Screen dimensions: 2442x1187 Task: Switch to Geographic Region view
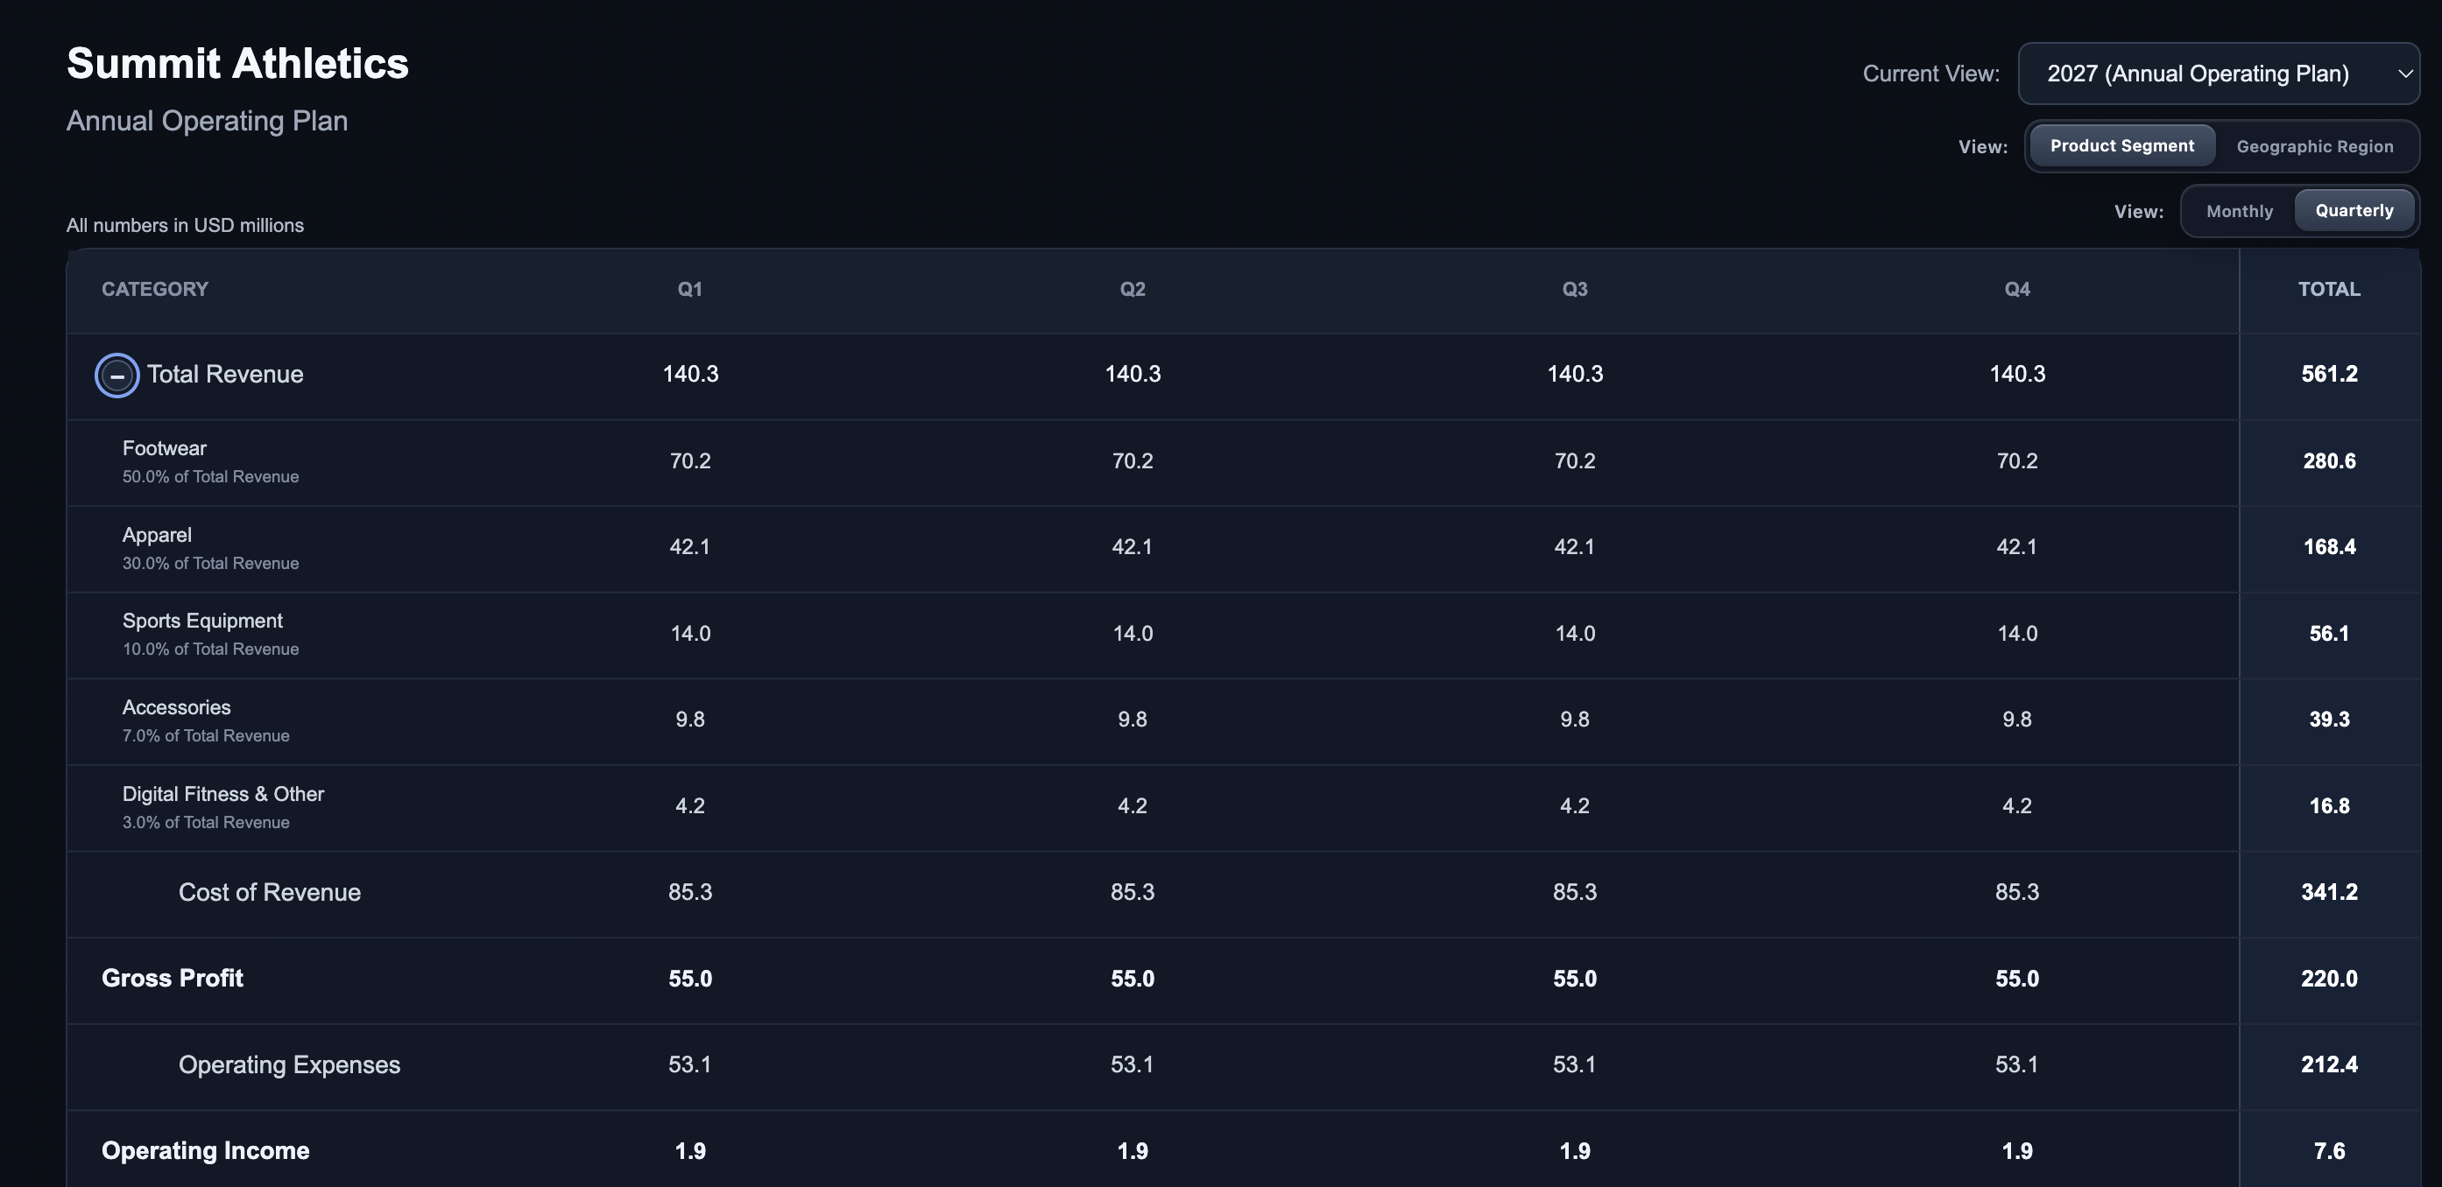coord(2314,147)
